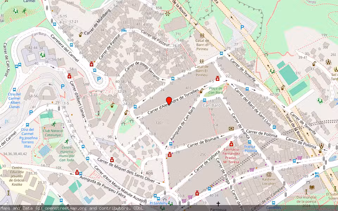
Task: Select the runner icon above Centre esportiu municipal
Action: (x=67, y=141)
